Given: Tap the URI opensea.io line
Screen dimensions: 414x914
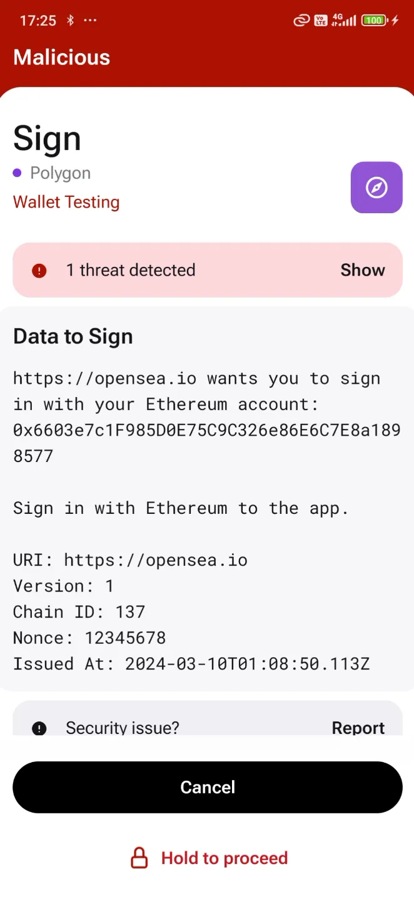Looking at the screenshot, I should [x=130, y=560].
